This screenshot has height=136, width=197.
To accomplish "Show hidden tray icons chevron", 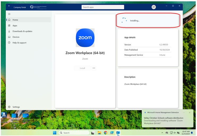I will click(162, 133).
